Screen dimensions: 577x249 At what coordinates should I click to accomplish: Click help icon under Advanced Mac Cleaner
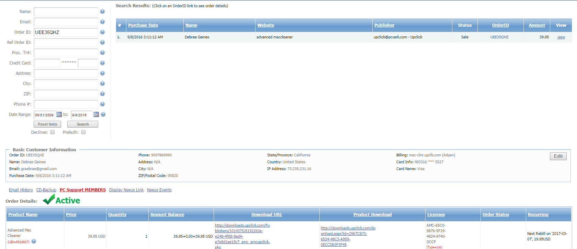pos(34,241)
